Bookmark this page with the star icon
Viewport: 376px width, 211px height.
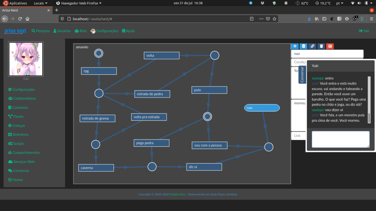point(274,19)
